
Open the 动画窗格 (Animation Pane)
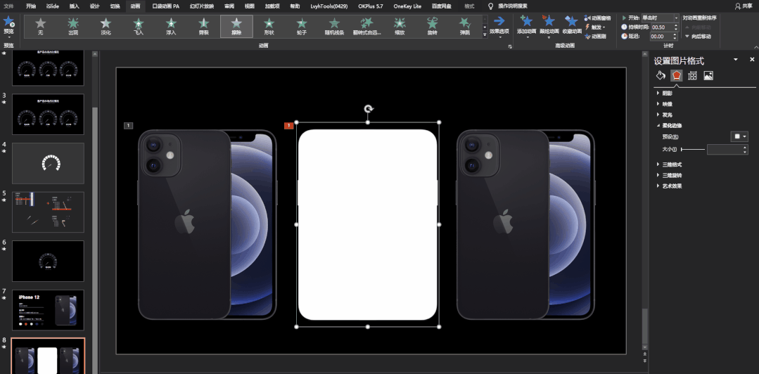597,18
